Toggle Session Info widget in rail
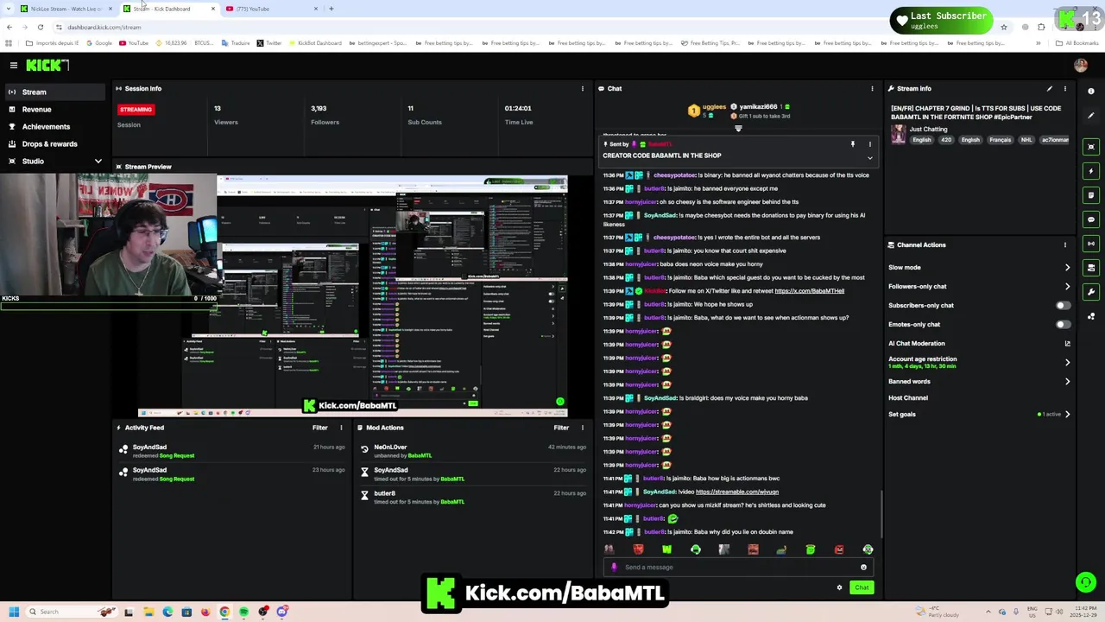Screen dimensions: 1105x622 point(1091,244)
